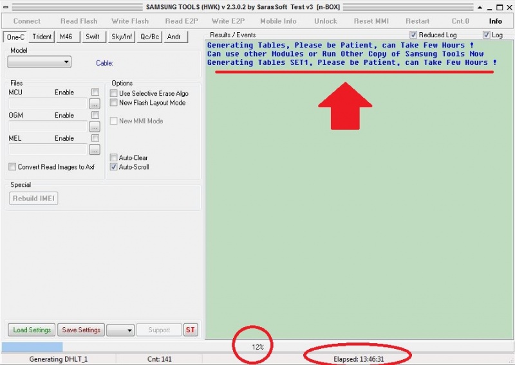
Task: Click the MEL file path field
Action: click(x=48, y=150)
